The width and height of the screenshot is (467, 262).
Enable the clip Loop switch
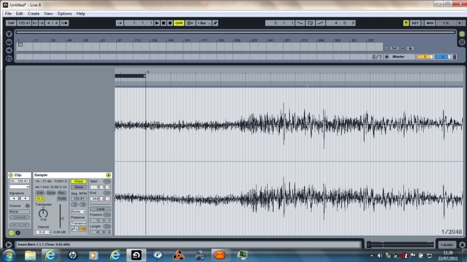click(x=101, y=208)
